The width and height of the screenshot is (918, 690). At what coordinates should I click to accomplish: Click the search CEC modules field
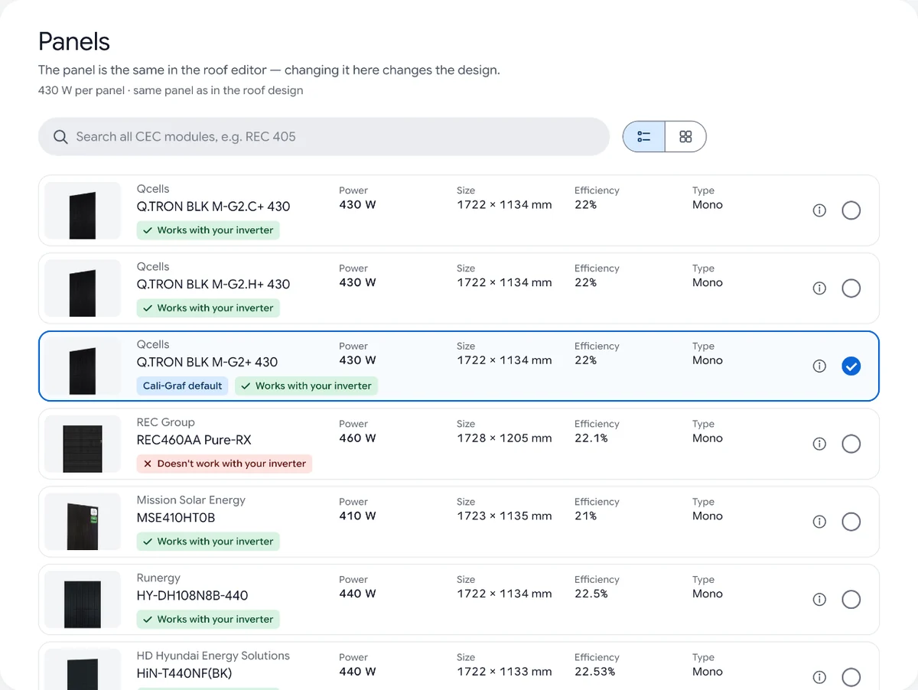click(324, 137)
